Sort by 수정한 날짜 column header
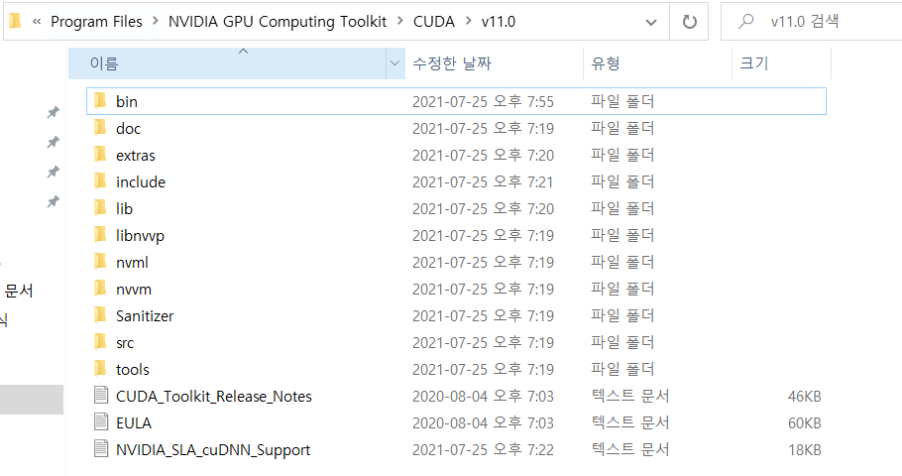The width and height of the screenshot is (902, 476). (495, 63)
